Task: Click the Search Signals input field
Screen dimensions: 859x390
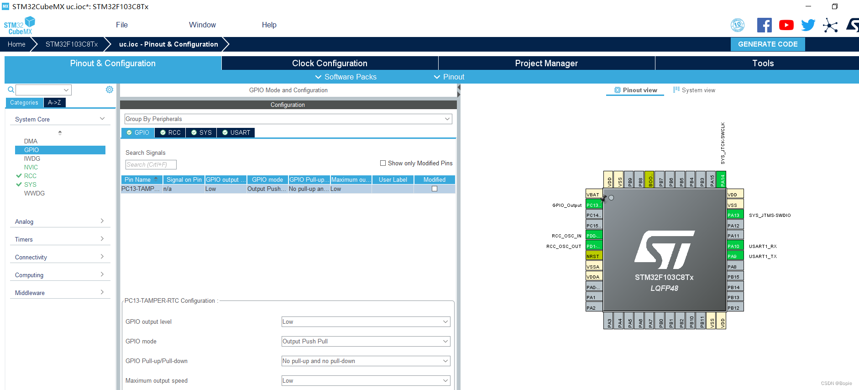Action: (151, 164)
